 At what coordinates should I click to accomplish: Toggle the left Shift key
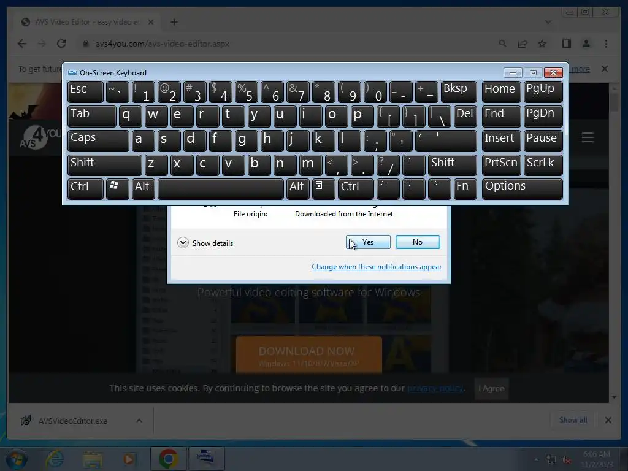point(104,165)
